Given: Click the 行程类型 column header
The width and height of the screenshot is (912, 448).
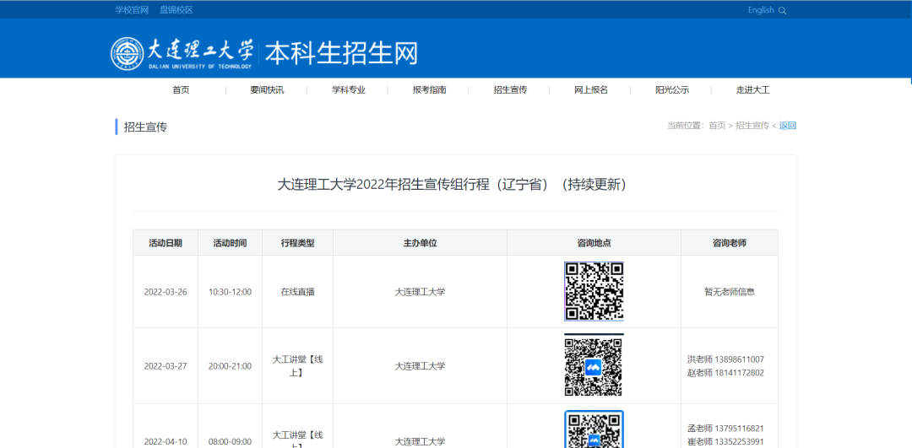Looking at the screenshot, I should (x=297, y=243).
